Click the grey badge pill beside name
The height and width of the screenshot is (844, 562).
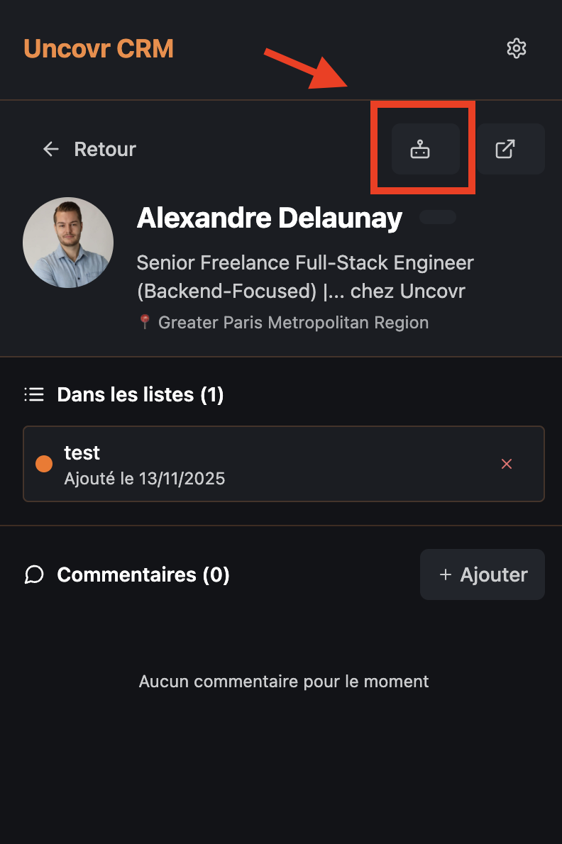[437, 217]
